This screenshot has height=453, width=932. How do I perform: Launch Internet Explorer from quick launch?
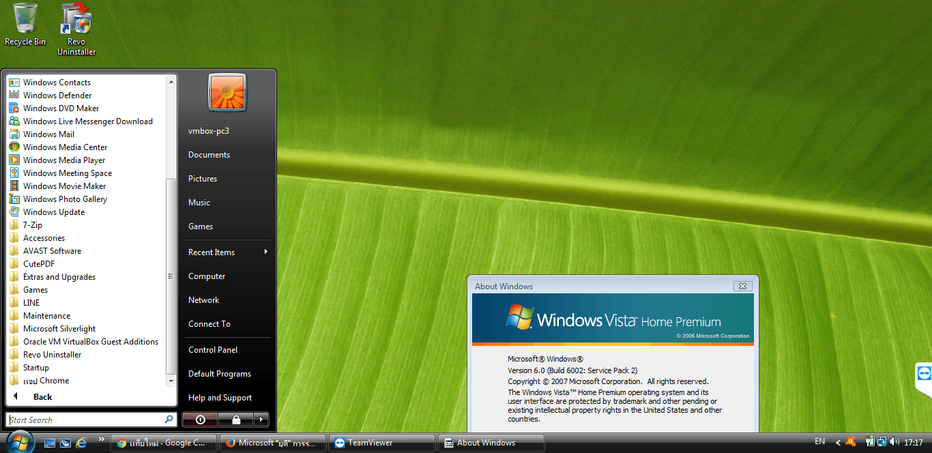coord(82,443)
